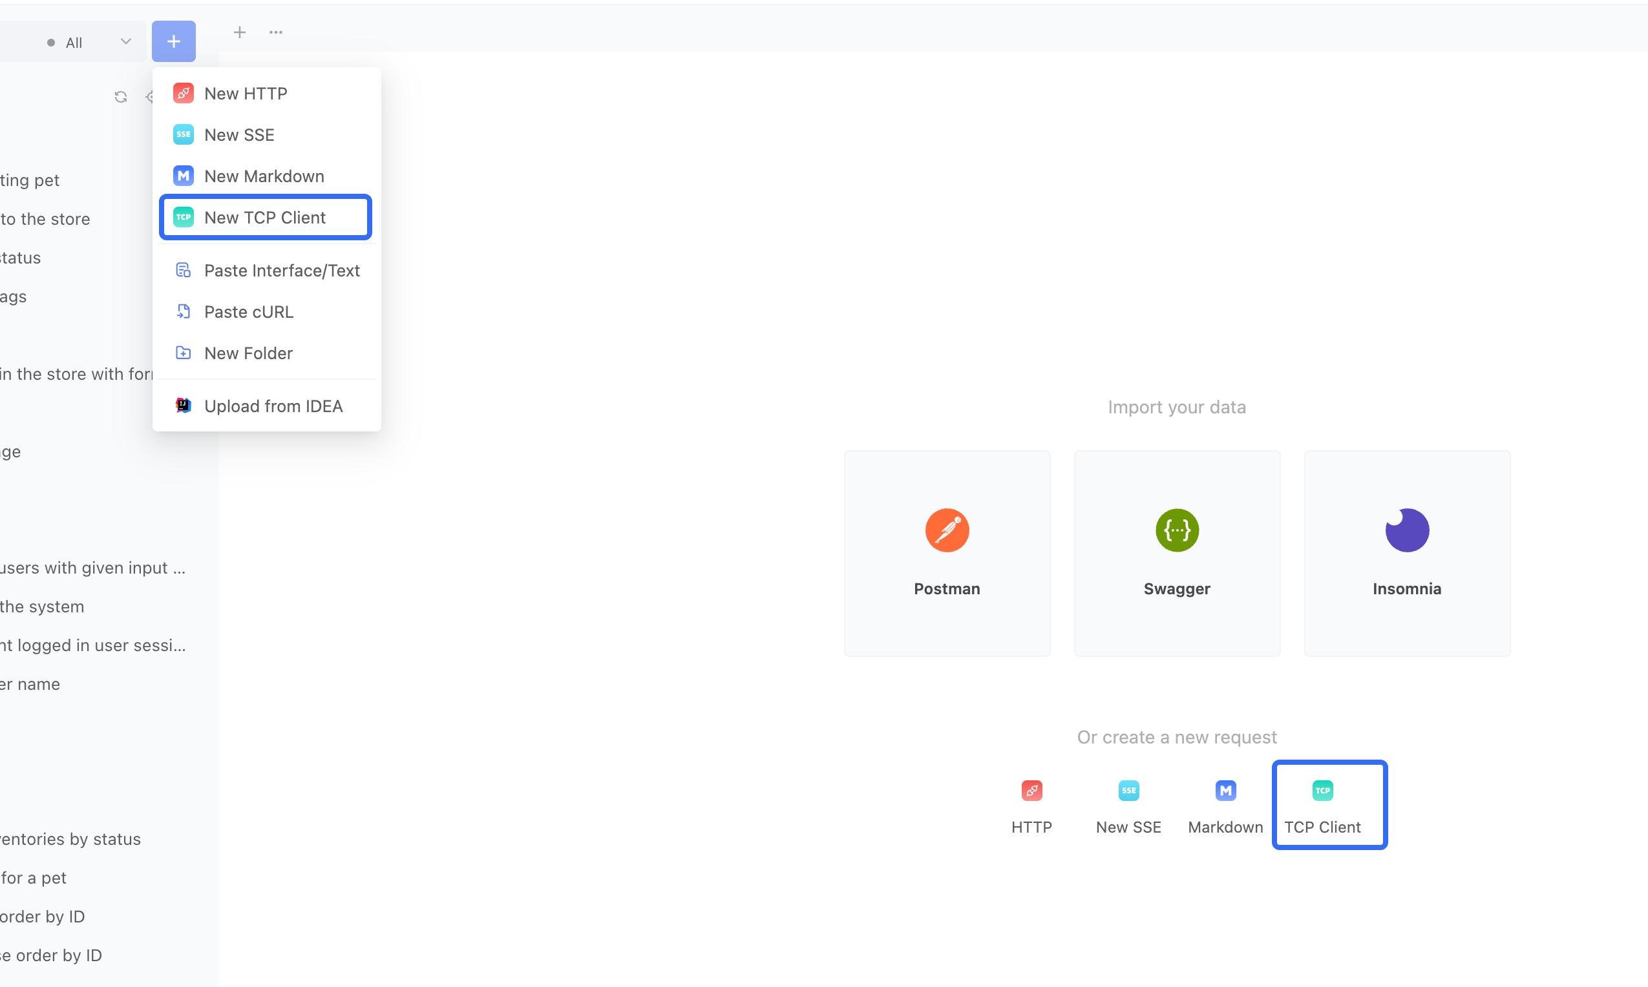Click the New HTTP icon
This screenshot has height=987, width=1648.
(x=184, y=93)
